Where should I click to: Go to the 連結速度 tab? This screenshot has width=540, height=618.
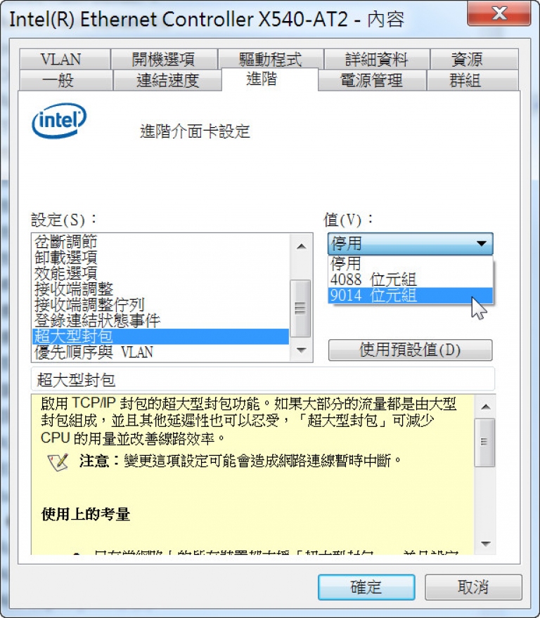168,80
